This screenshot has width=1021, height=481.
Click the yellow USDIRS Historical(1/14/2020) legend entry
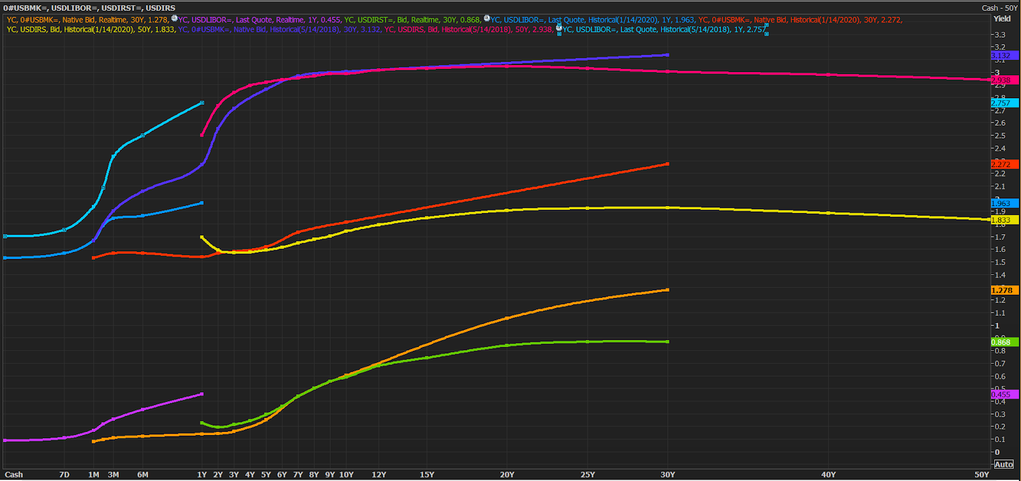91,29
